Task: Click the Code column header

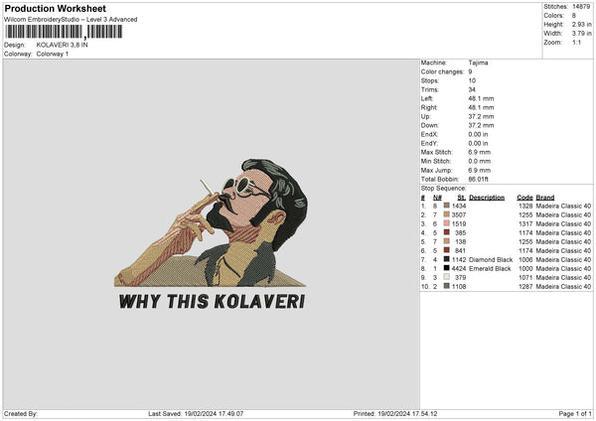Action: (x=524, y=198)
